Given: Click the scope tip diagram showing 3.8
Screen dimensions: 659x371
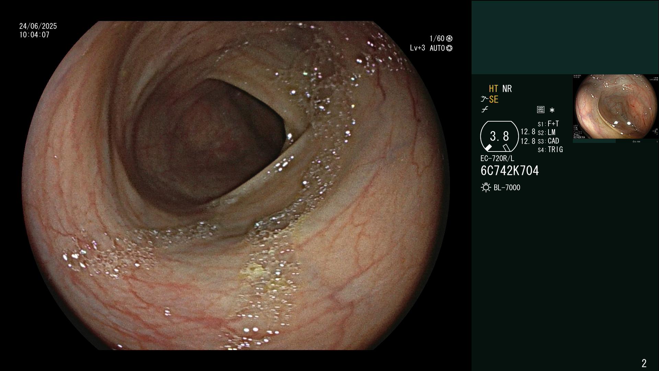Looking at the screenshot, I should tap(499, 136).
